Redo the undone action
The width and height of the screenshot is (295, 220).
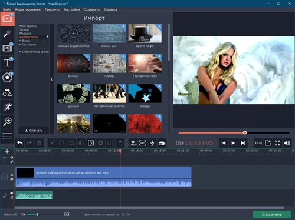tap(29, 143)
